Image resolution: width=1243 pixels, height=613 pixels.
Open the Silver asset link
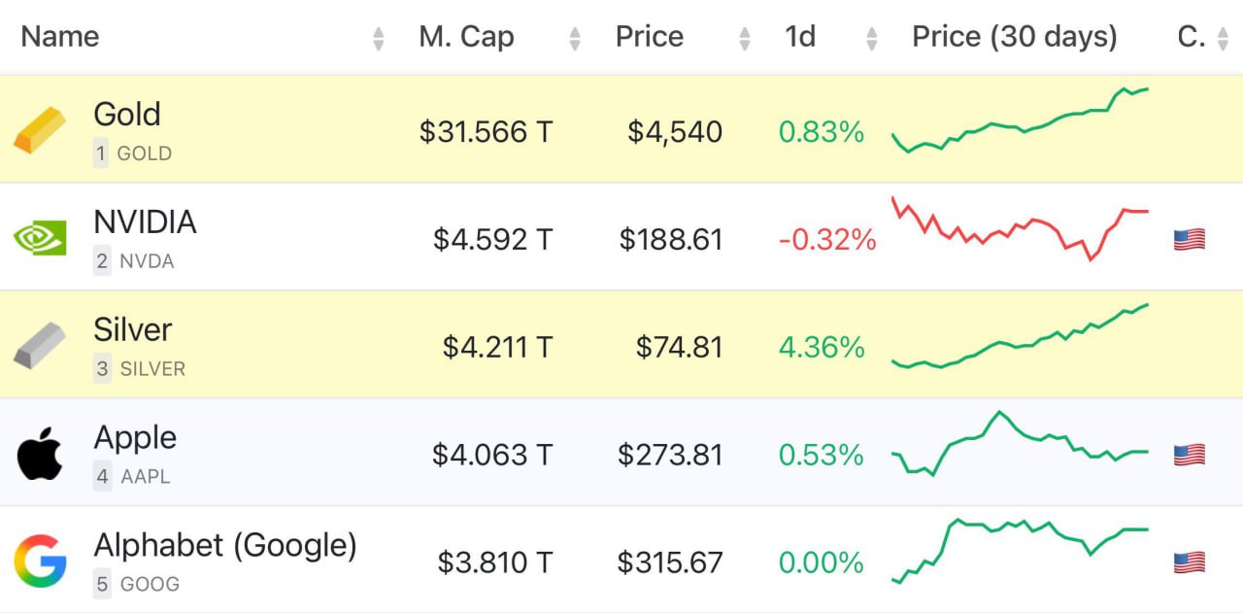coord(132,330)
